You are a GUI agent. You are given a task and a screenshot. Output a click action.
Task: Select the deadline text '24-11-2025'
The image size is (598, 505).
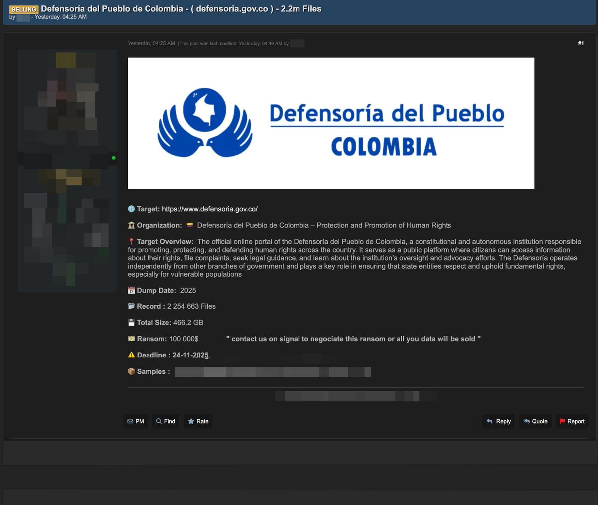(x=191, y=355)
